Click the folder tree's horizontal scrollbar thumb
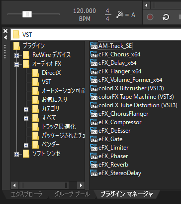The height and width of the screenshot is (204, 181). [44, 185]
